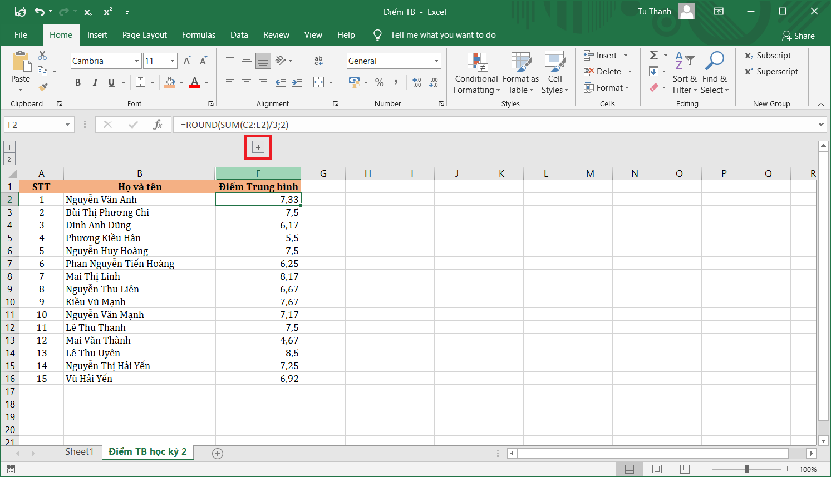Open the General number format dropdown
This screenshot has height=477, width=831.
pos(436,61)
